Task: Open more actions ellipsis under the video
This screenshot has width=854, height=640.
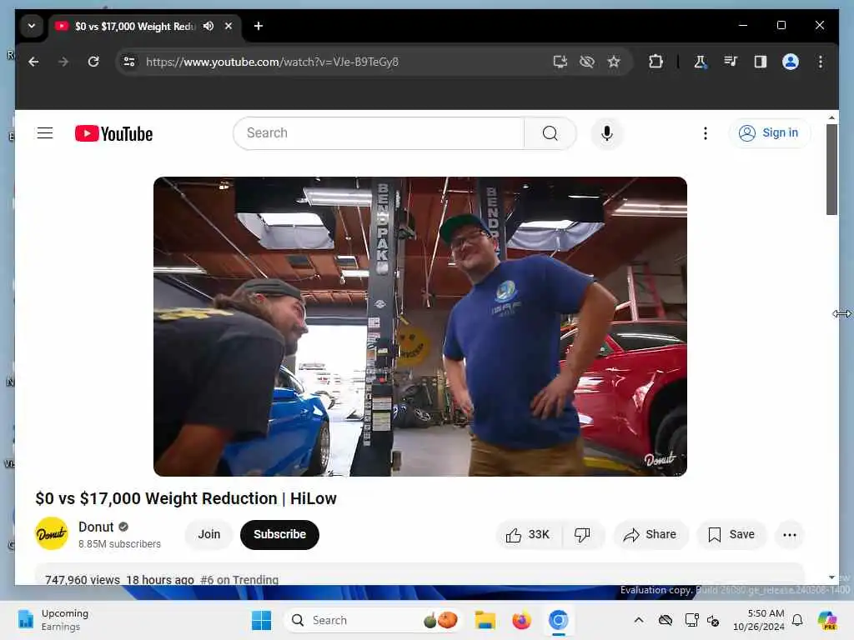Action: coord(789,534)
